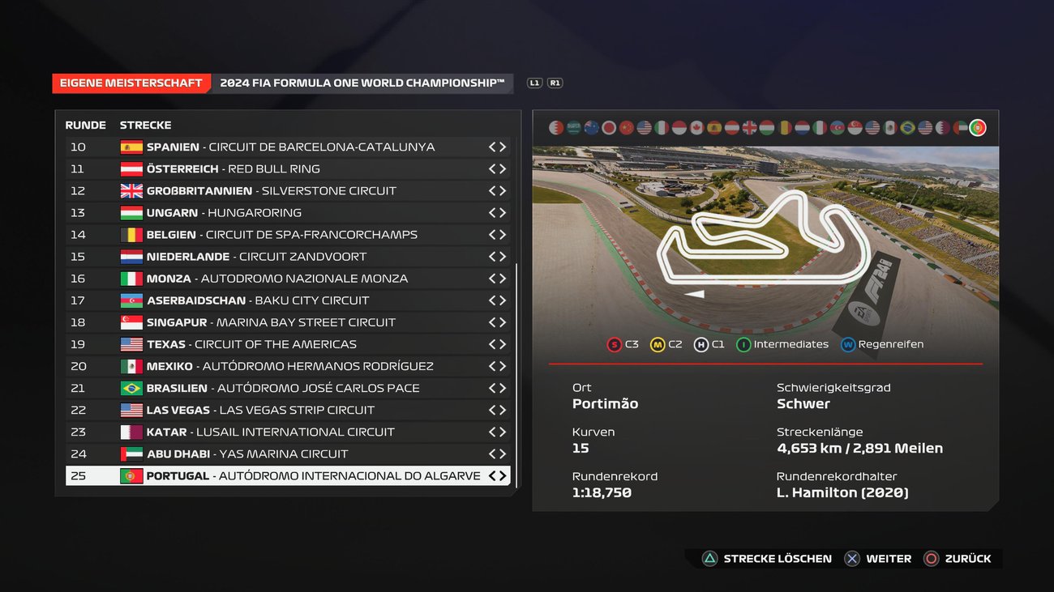Switch to previous track on Portugal row
Image resolution: width=1054 pixels, height=592 pixels.
click(x=492, y=476)
